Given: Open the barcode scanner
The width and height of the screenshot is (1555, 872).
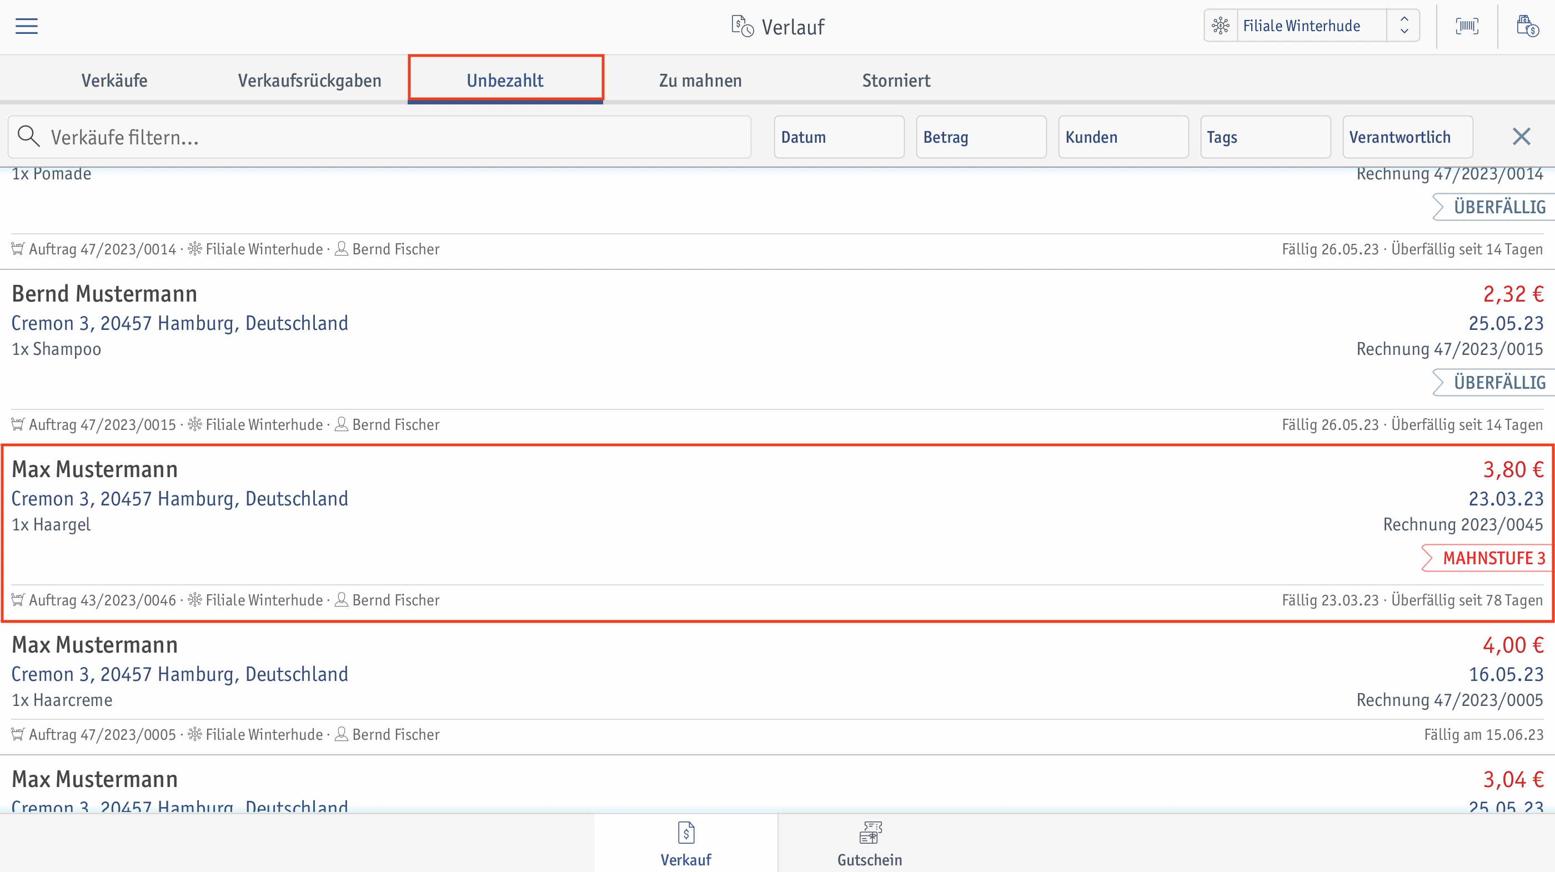Looking at the screenshot, I should pos(1467,26).
